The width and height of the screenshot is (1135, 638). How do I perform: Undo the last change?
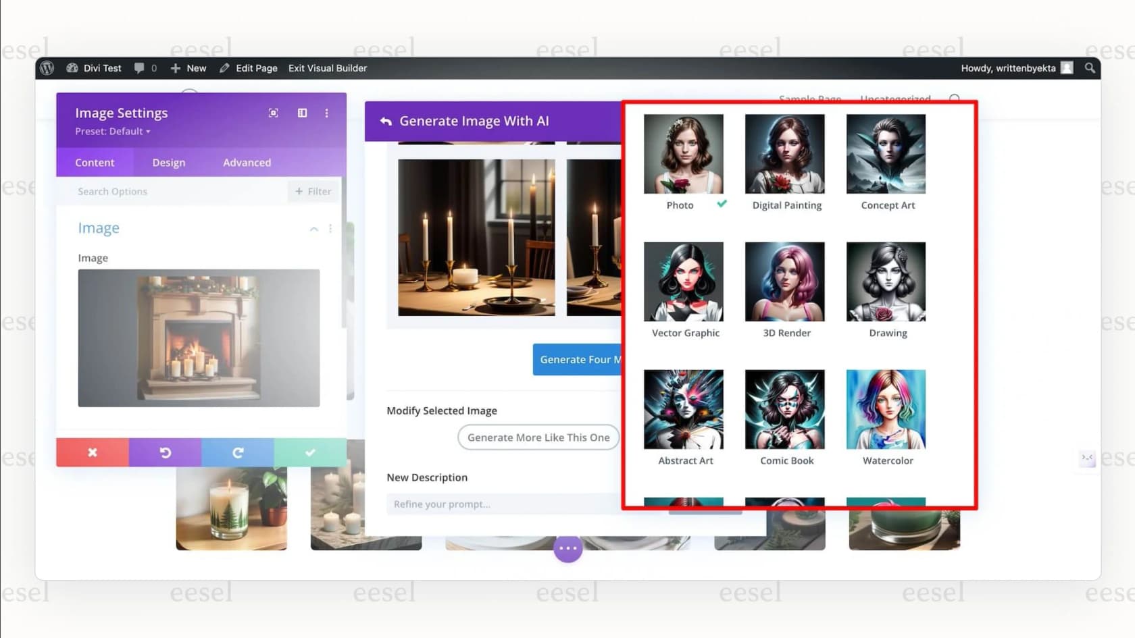165,452
